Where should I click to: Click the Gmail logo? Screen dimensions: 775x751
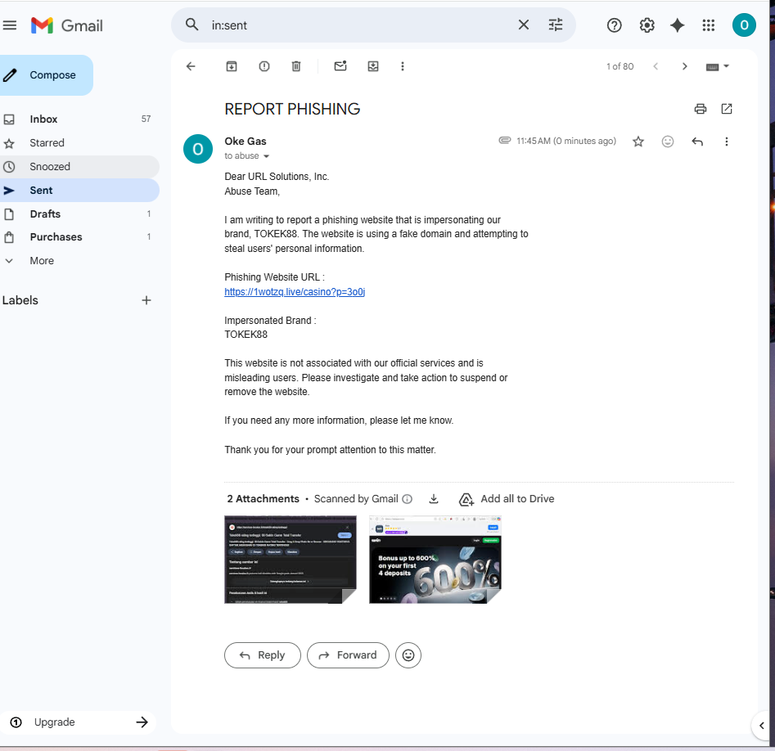click(x=67, y=25)
